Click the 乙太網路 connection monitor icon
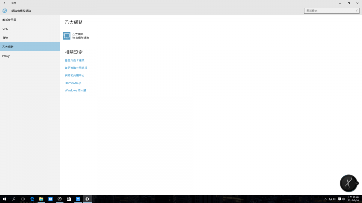 tap(67, 36)
